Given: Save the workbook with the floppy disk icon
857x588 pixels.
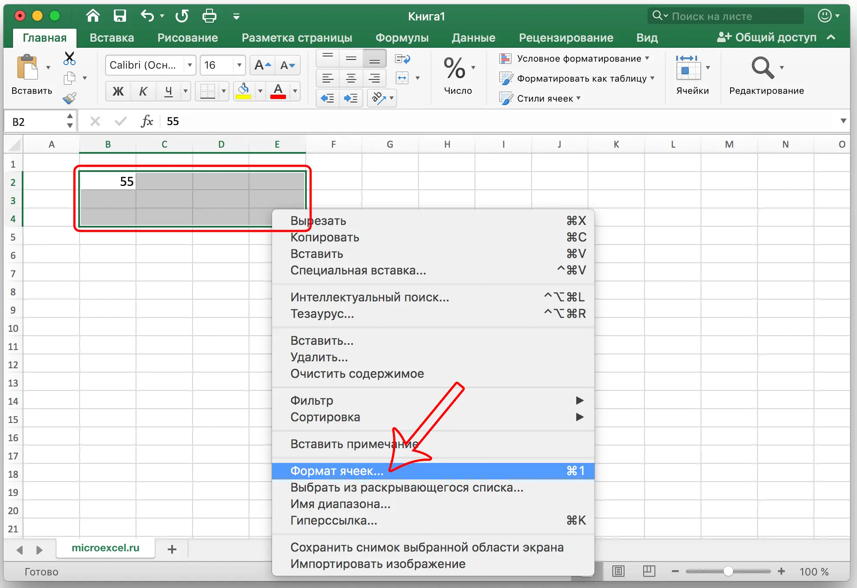Looking at the screenshot, I should point(120,16).
